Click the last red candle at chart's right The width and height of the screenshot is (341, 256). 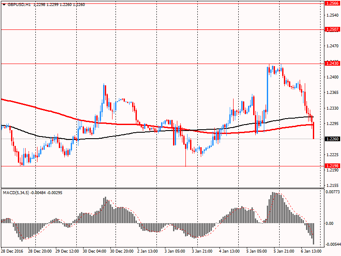[x=314, y=130]
